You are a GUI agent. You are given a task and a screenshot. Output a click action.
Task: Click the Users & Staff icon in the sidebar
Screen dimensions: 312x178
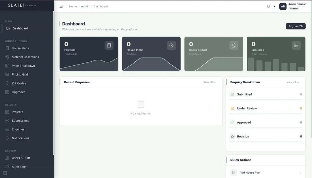pos(7,158)
